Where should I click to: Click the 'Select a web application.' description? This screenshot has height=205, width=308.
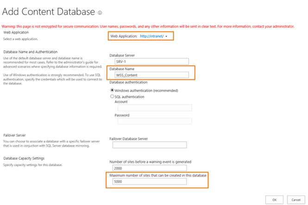tap(20, 39)
